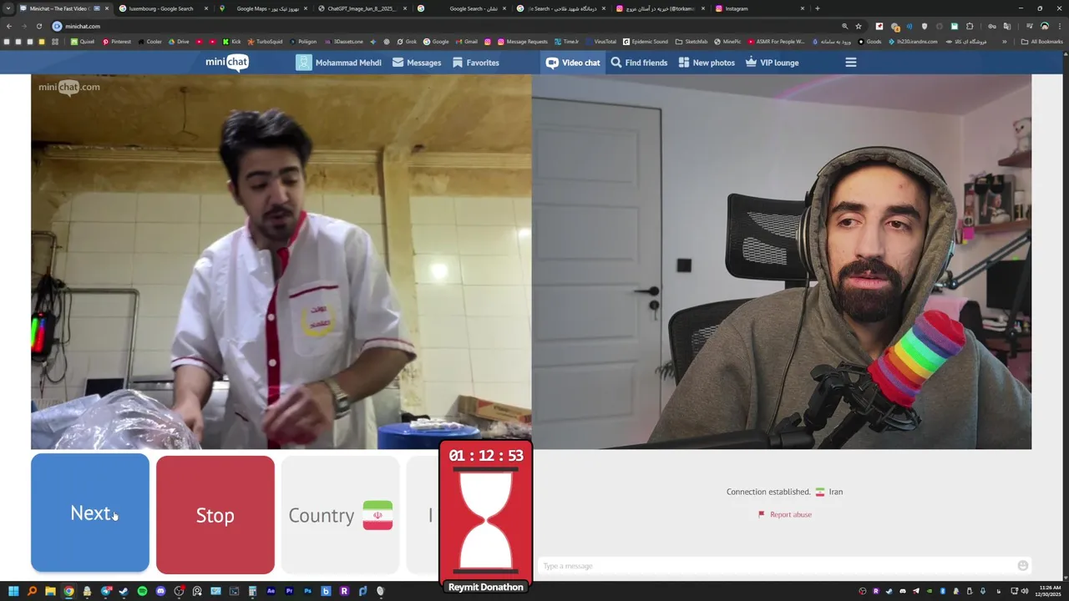Open Premiere Pro from the taskbar
1069x601 pixels.
coord(289,591)
